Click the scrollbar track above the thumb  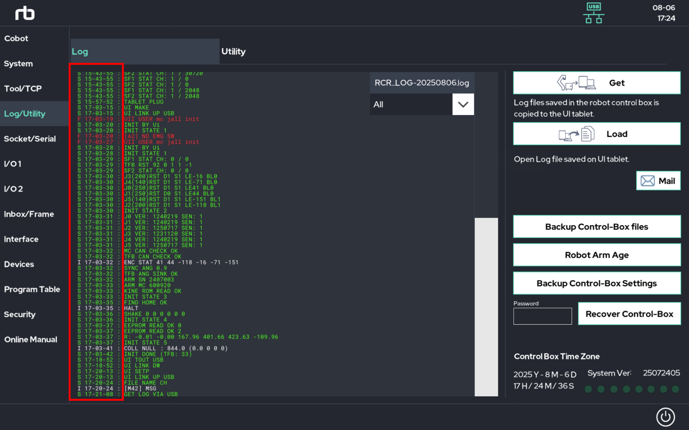[x=486, y=145]
